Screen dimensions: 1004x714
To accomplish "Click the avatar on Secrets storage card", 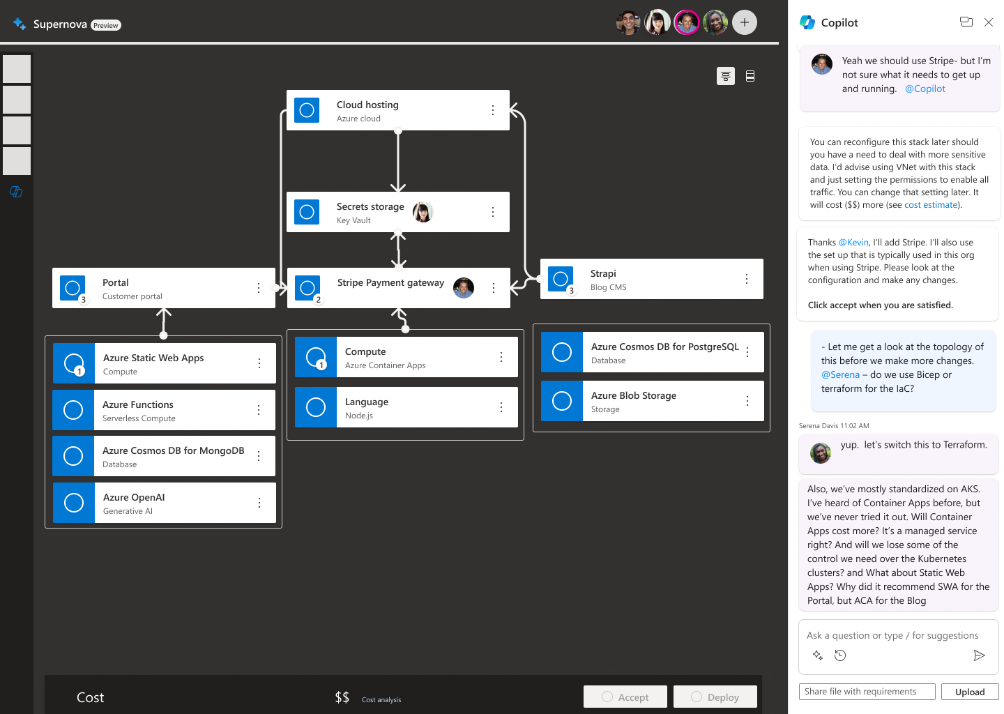I will click(x=423, y=212).
